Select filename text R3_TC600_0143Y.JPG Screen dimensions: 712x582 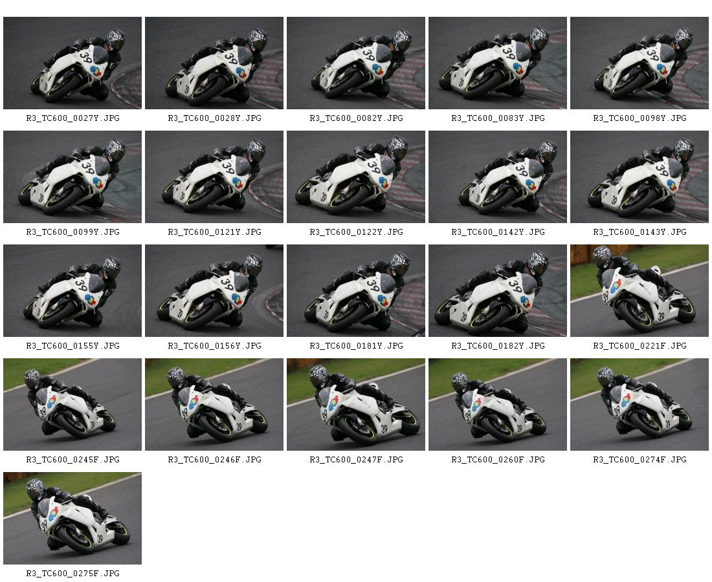tap(640, 232)
